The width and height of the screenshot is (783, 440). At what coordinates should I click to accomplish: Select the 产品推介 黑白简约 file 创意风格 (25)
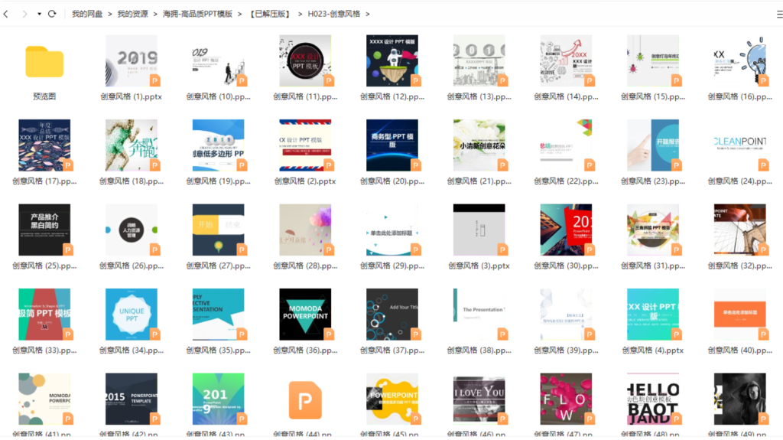(x=44, y=230)
